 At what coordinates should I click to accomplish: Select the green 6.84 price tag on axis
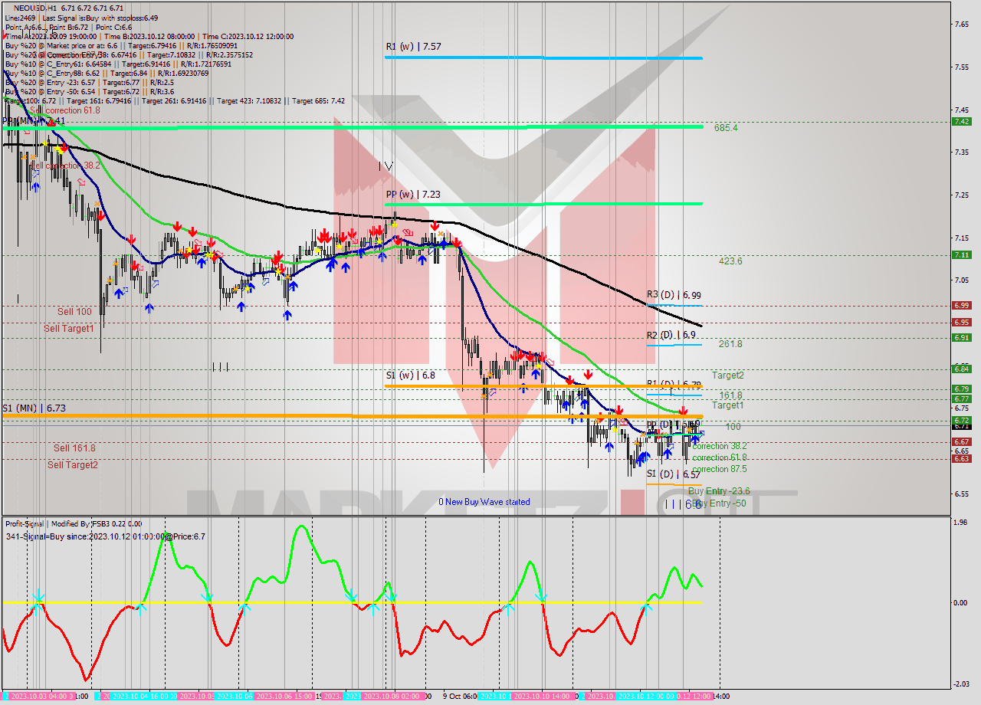point(962,369)
